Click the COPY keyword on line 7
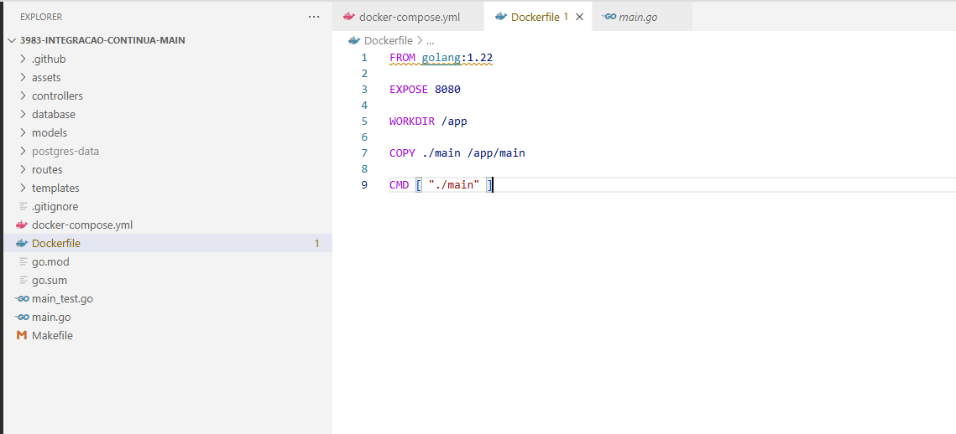Viewport: 956px width, 434px height. point(402,152)
